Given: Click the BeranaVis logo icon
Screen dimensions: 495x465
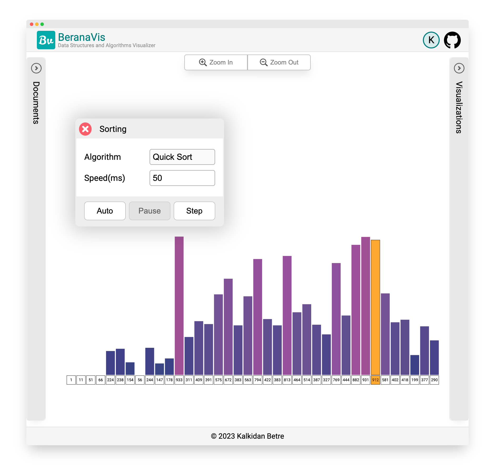Looking at the screenshot, I should coord(46,40).
